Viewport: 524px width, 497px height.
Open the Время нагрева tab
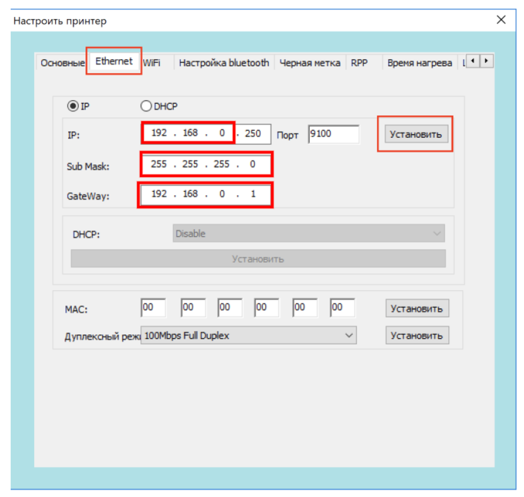click(419, 63)
